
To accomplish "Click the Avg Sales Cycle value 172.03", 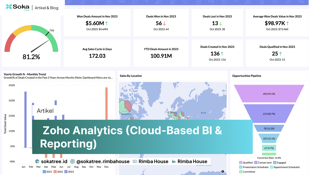I will (97, 56).
